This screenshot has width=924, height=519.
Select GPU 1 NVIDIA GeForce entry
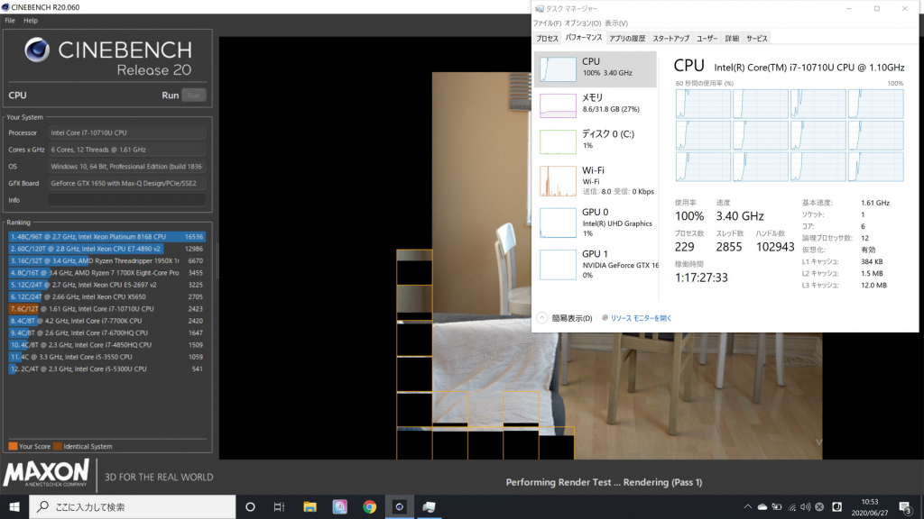pos(596,263)
